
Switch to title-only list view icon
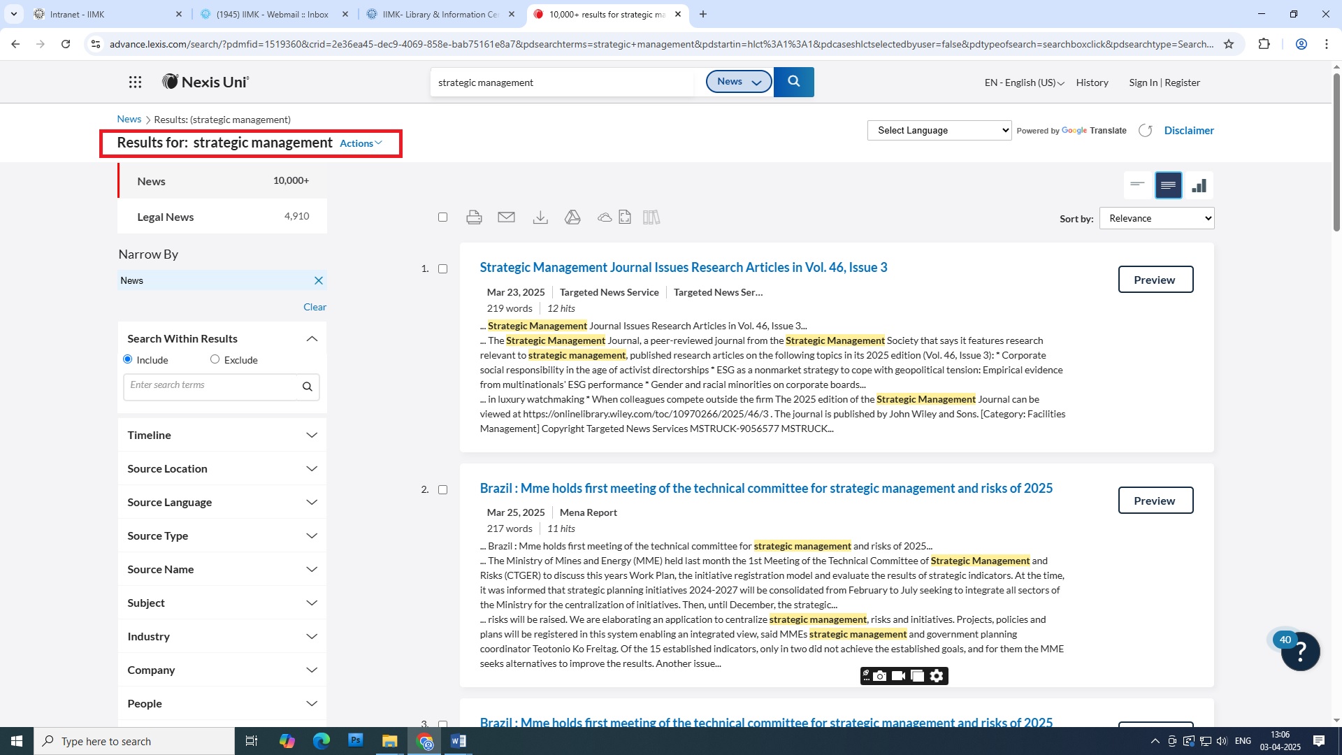click(1137, 186)
